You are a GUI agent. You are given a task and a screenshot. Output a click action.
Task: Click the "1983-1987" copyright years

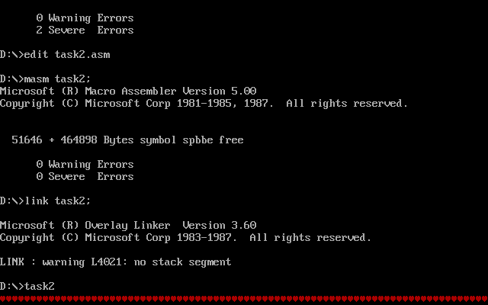click(207, 238)
